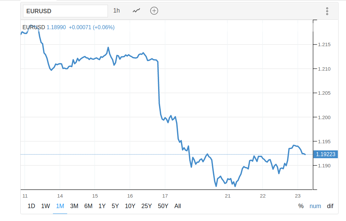
Task: Switch to 6M time range
Action: (88, 206)
